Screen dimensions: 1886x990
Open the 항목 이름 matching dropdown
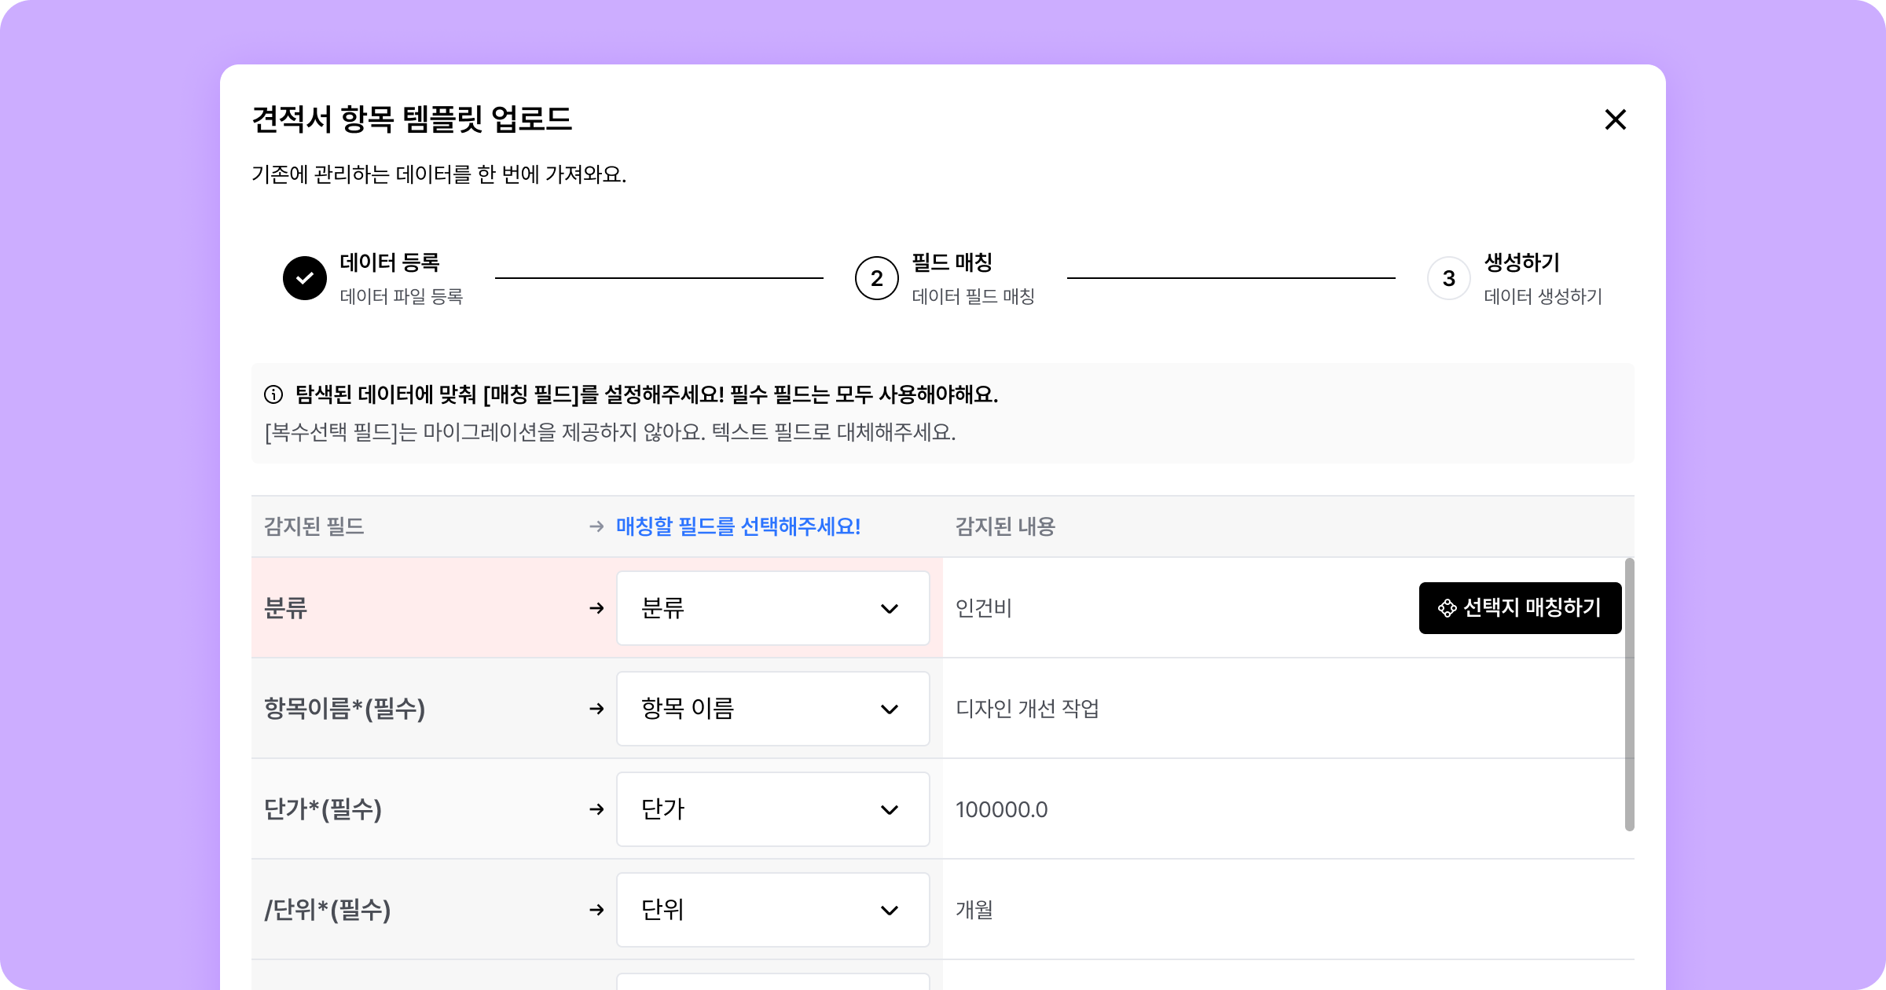[x=772, y=709]
